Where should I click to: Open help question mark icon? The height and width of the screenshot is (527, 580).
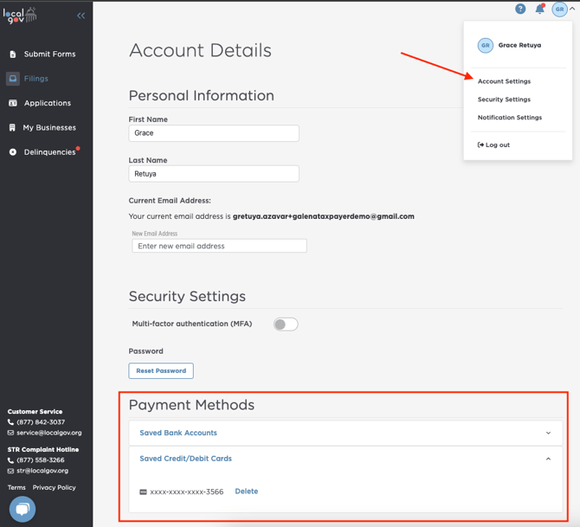[x=520, y=9]
